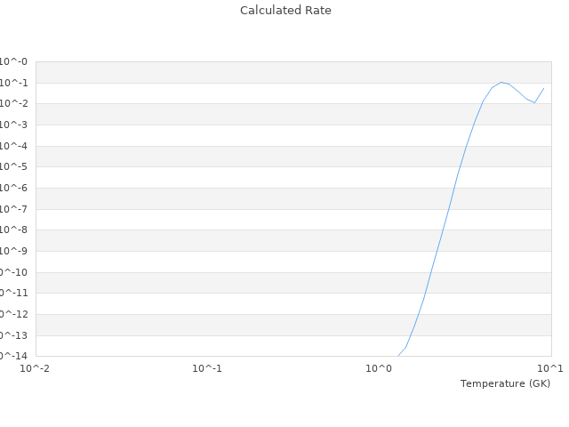This screenshot has width=569, height=427.
Task: Pick the y-axis tick label 10^-5
Action: coord(14,167)
